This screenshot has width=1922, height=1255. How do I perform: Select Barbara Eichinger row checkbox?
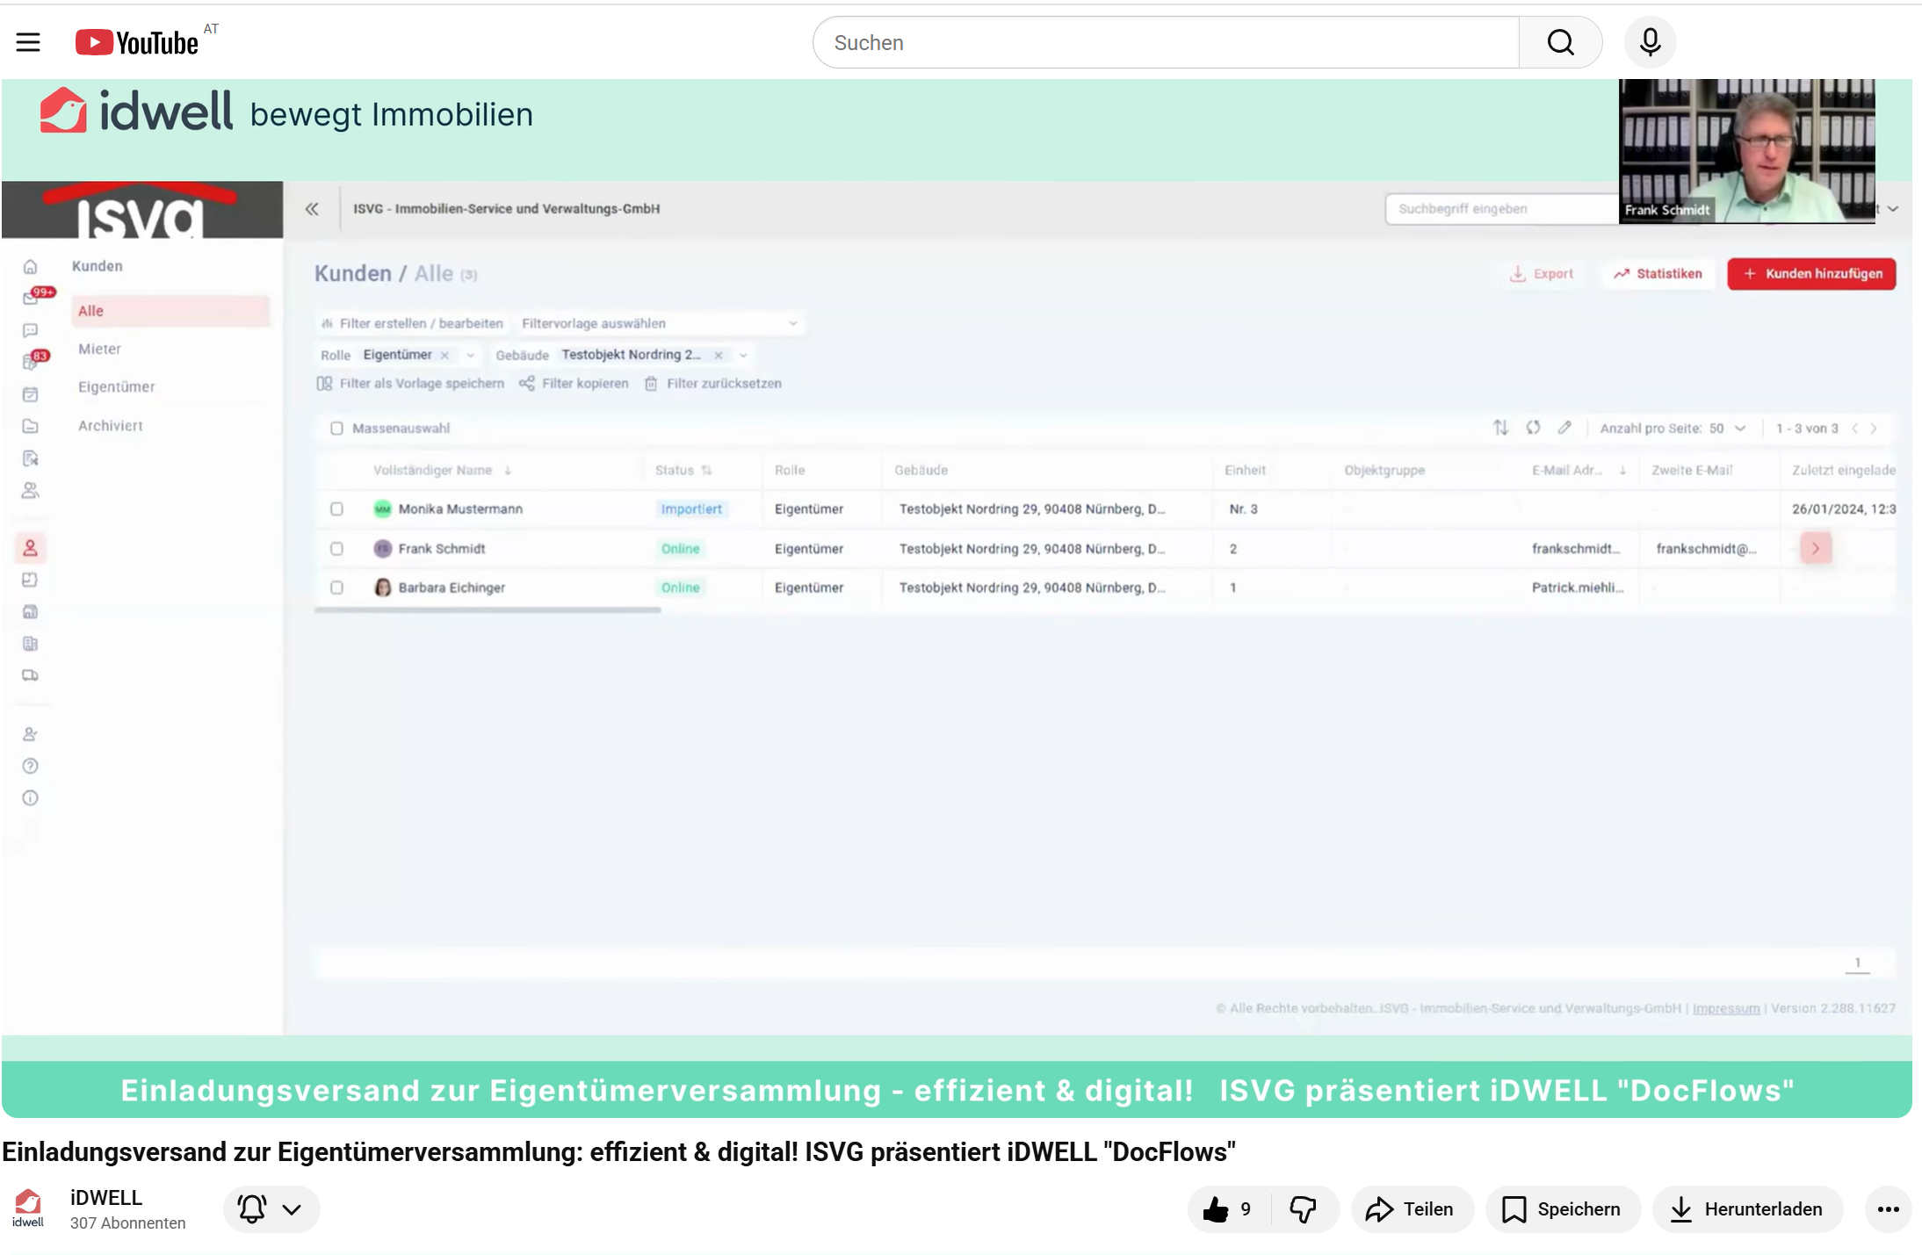coord(336,588)
